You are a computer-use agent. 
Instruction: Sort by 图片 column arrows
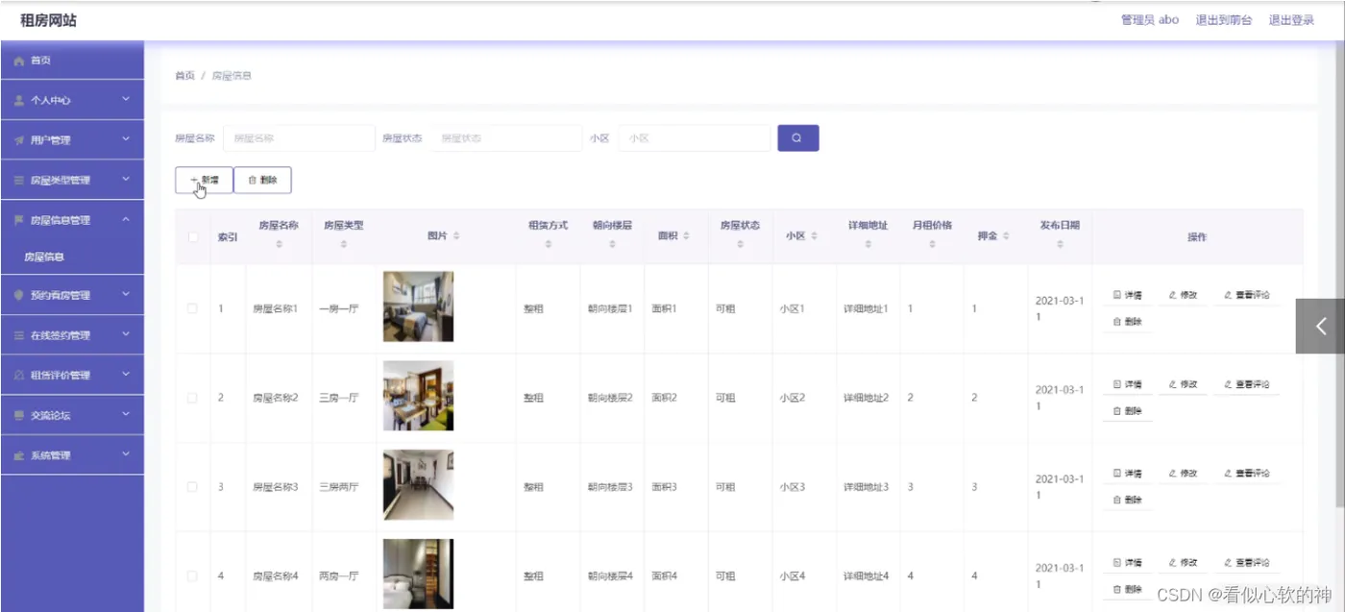click(x=456, y=236)
